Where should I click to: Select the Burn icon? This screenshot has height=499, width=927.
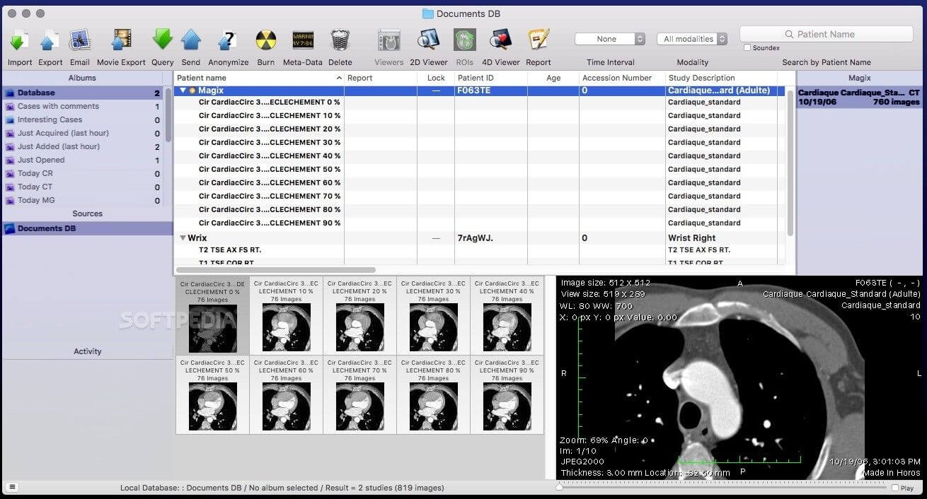point(266,40)
